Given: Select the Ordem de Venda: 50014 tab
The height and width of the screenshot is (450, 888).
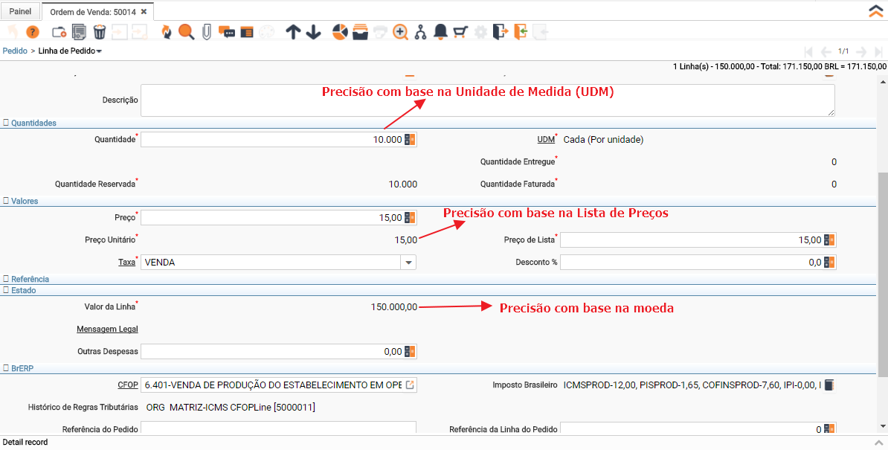Looking at the screenshot, I should click(93, 12).
